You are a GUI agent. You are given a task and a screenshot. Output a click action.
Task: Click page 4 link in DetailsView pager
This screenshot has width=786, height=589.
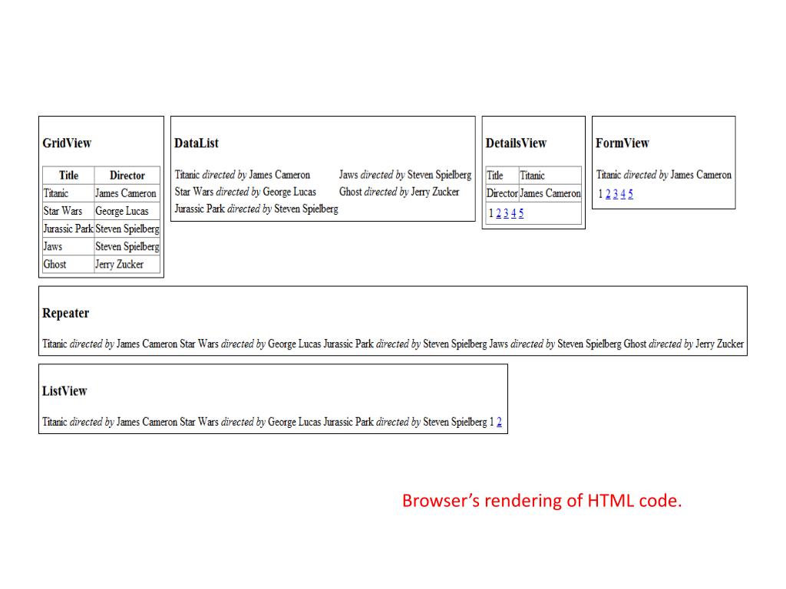click(x=514, y=213)
